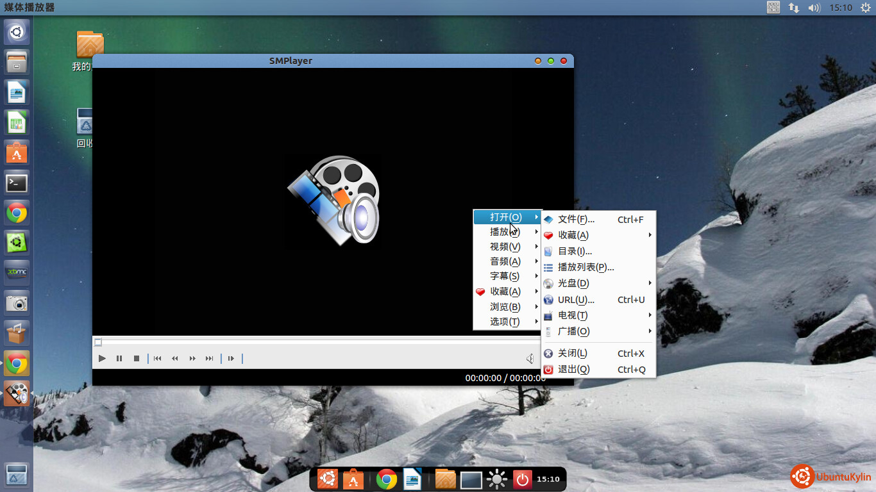Expand the 光盘(D) submenu
The image size is (876, 492).
click(573, 284)
